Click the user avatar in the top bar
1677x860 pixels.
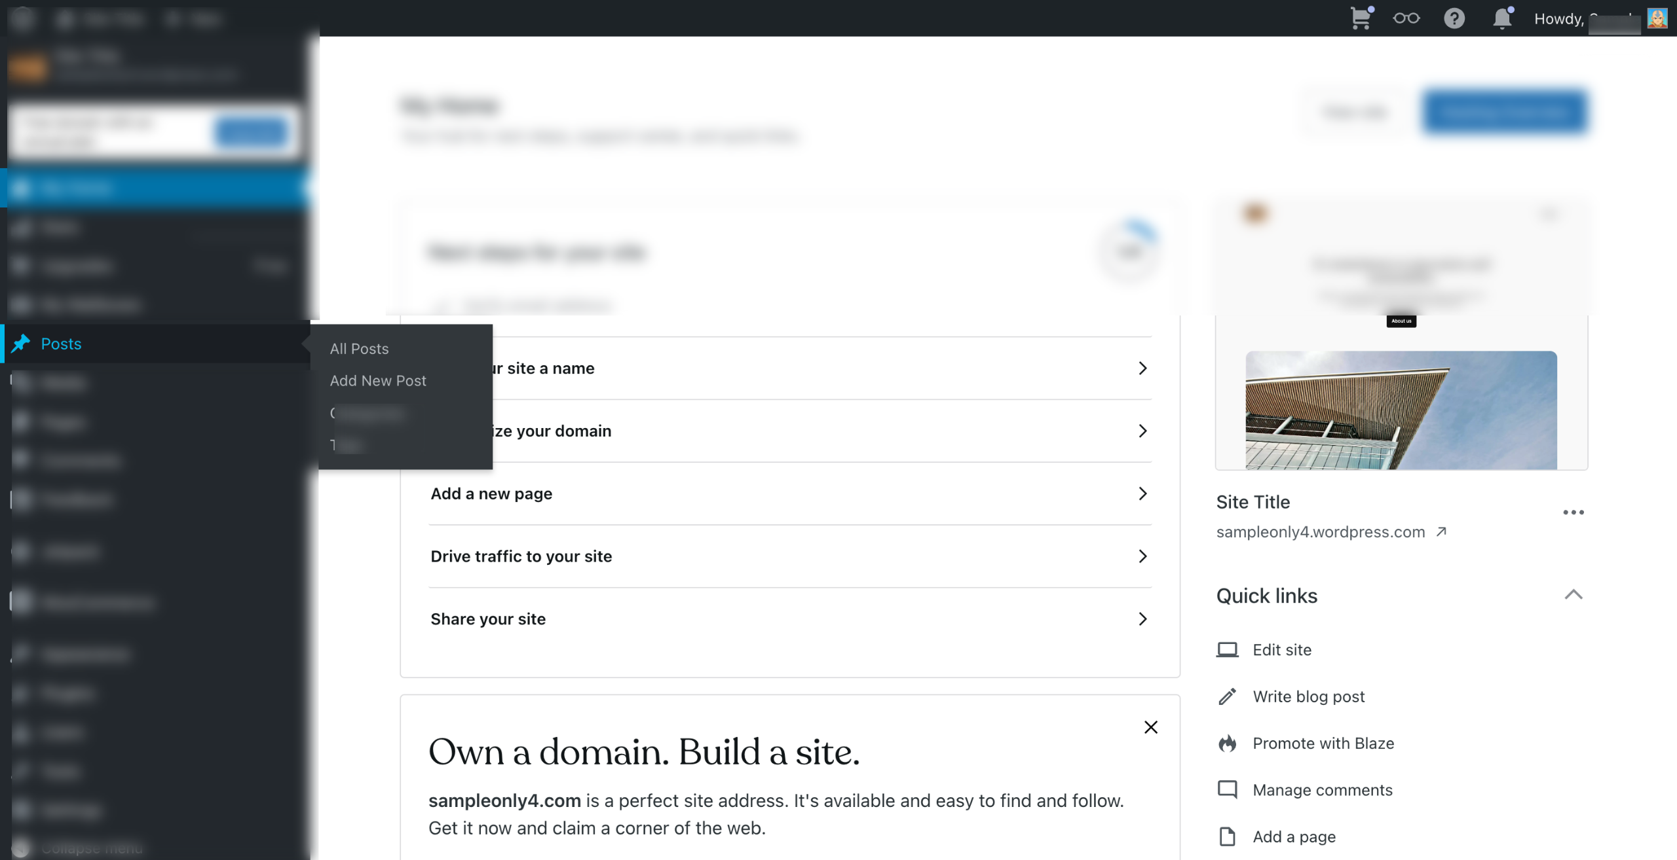pos(1657,18)
